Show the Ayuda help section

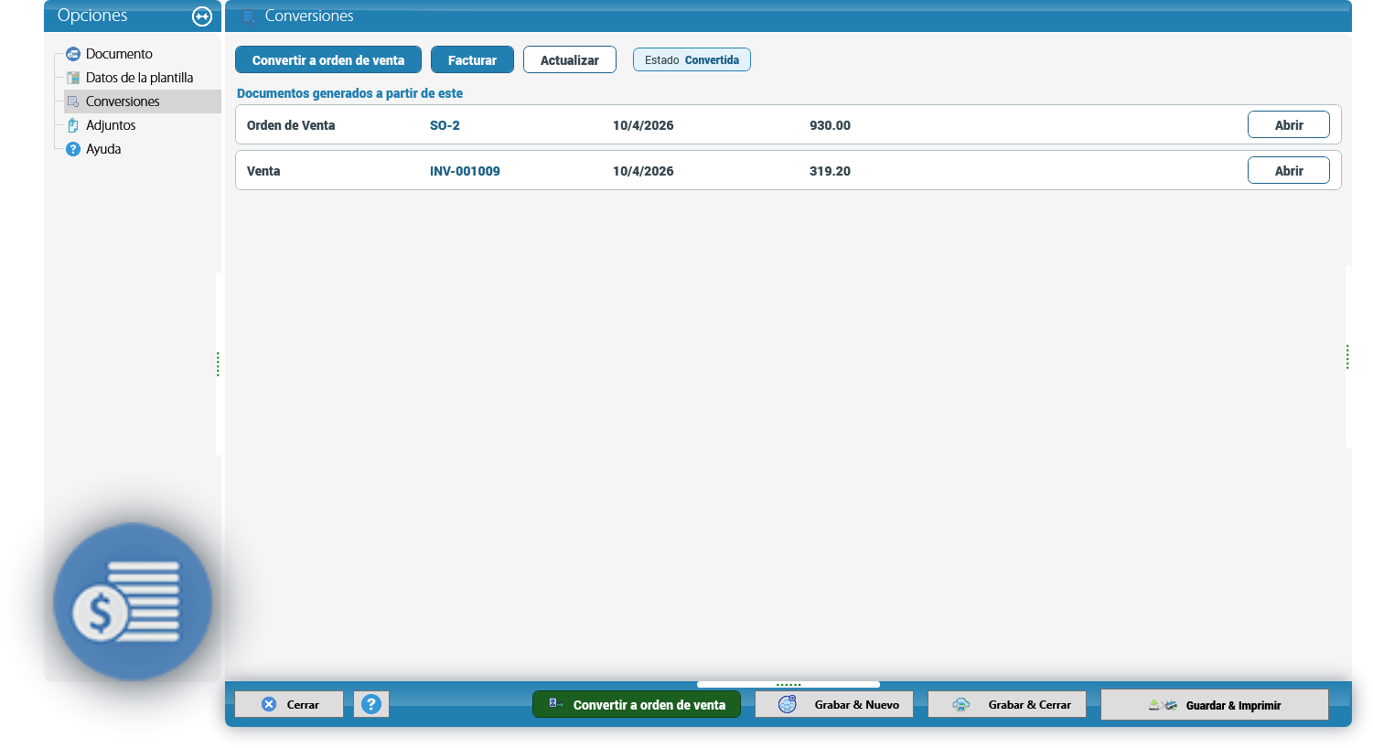tap(103, 149)
